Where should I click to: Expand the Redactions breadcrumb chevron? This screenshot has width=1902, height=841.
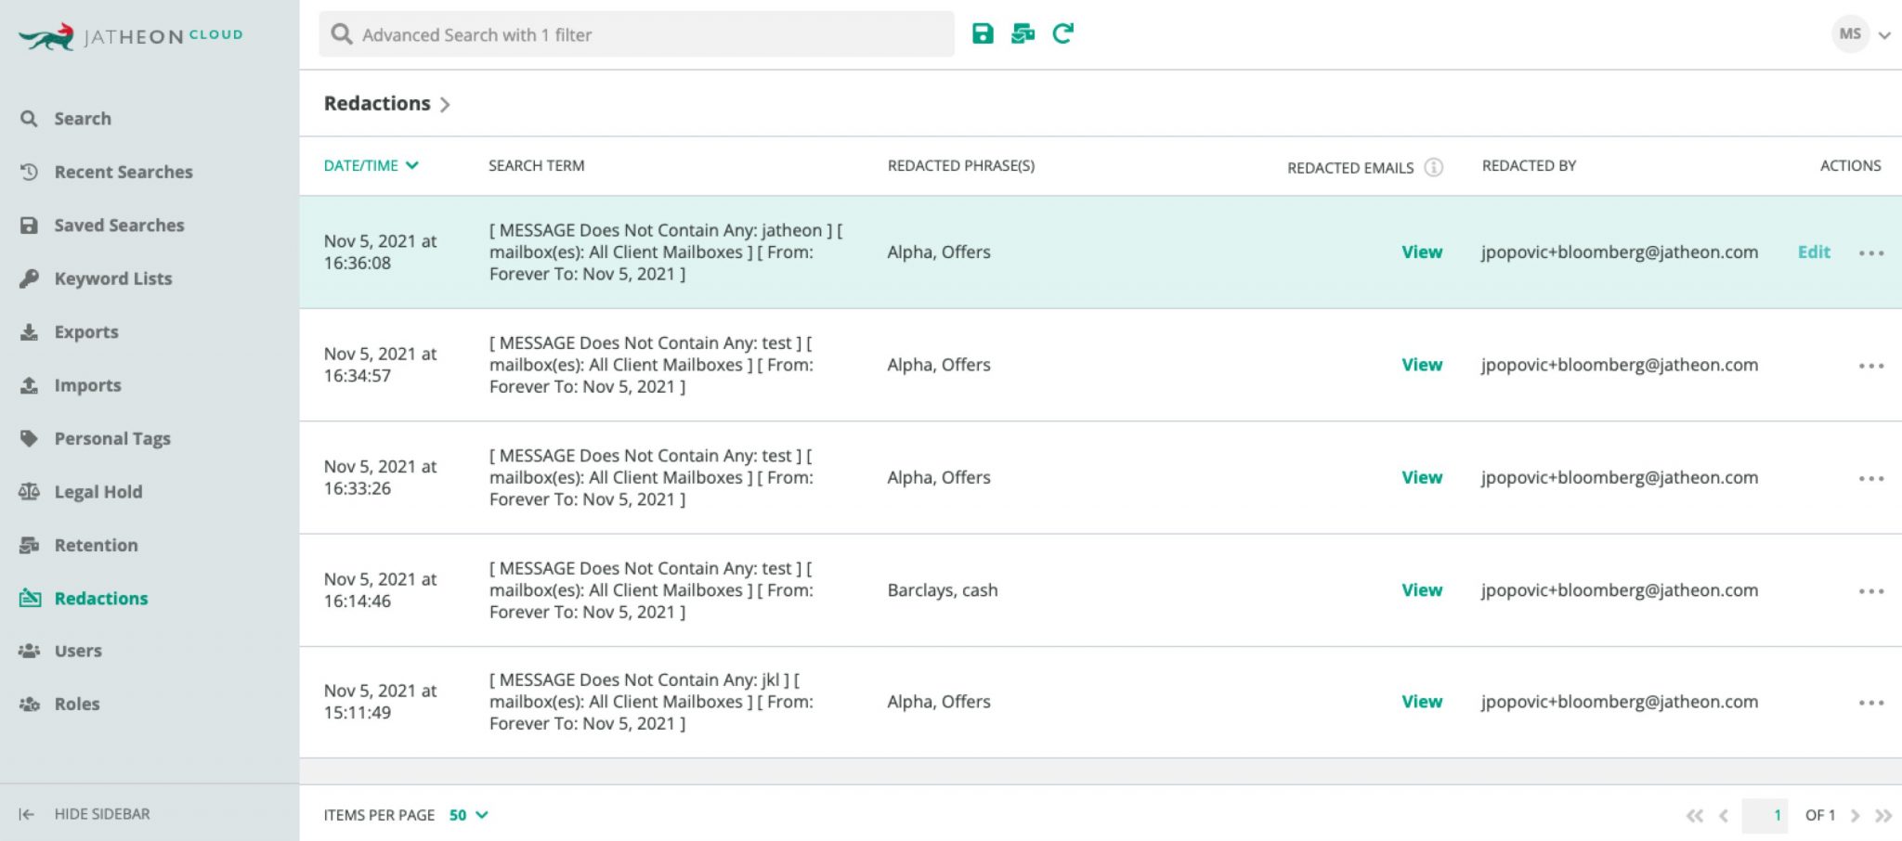coord(445,105)
